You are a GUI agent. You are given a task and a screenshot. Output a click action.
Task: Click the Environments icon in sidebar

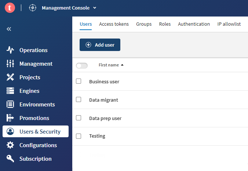(x=10, y=105)
